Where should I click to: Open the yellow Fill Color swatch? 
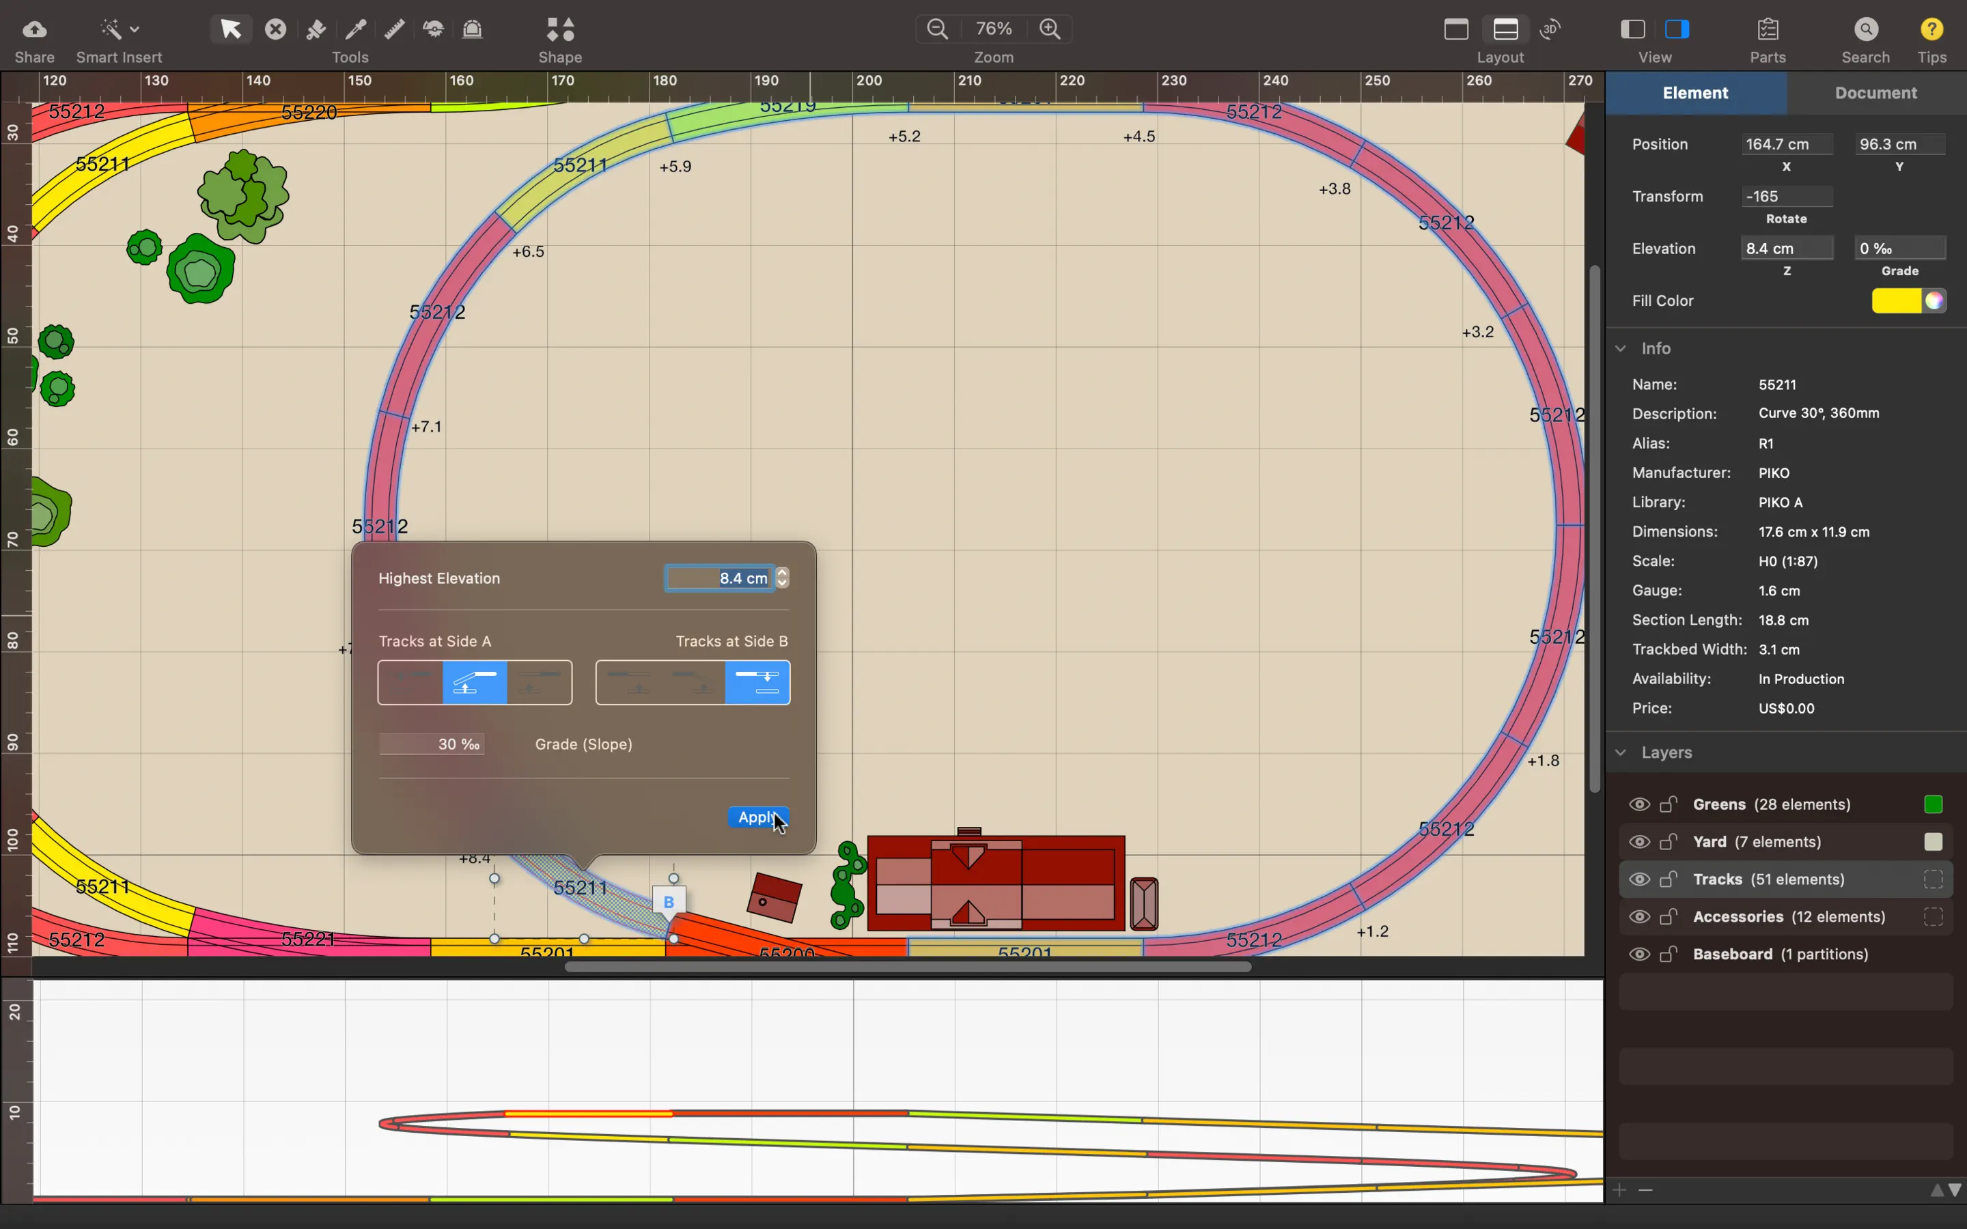pos(1895,300)
